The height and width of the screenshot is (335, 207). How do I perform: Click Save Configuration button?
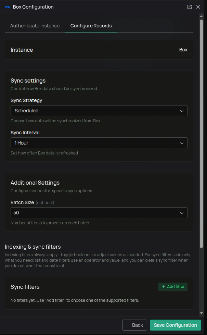coord(176,325)
